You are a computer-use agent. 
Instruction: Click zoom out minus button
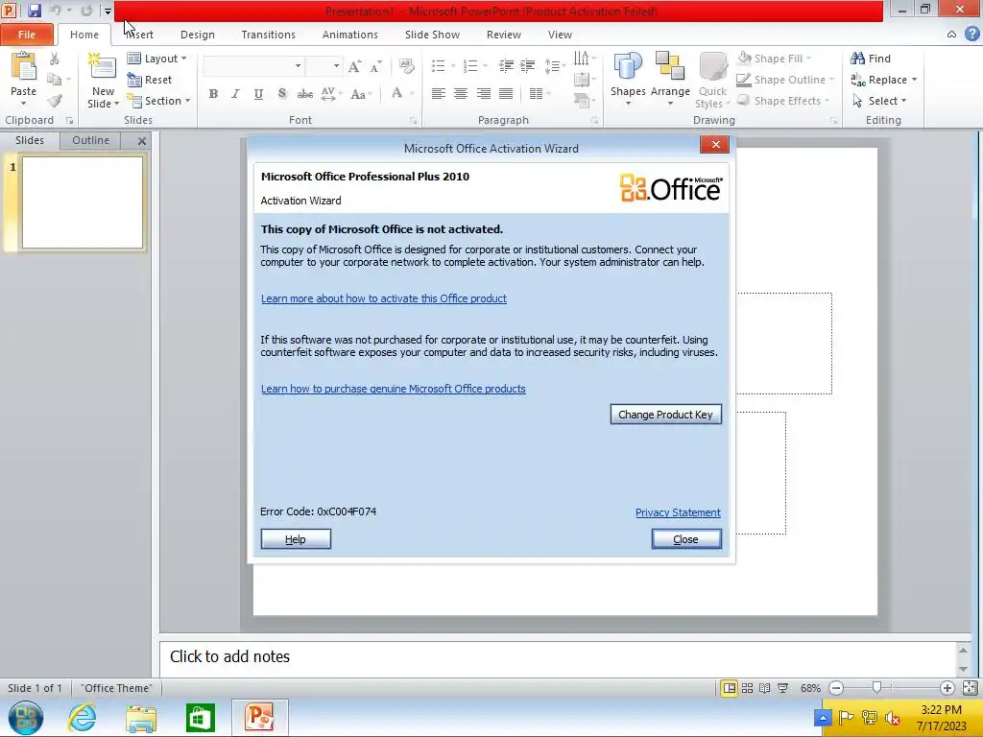[836, 688]
